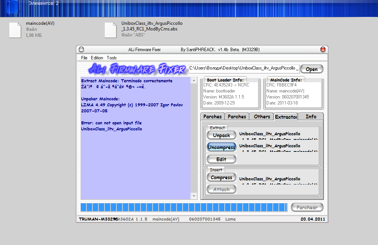Select the Extractor tab

pyautogui.click(x=286, y=117)
